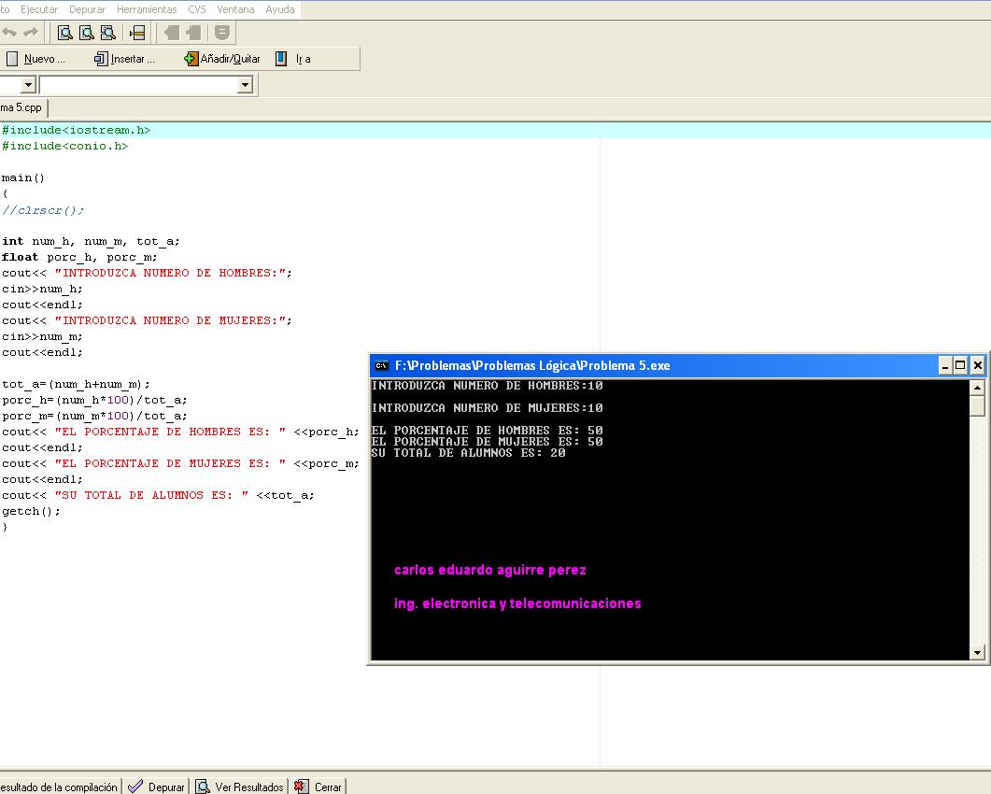Open the Depurar menu
This screenshot has height=794, width=991.
click(x=87, y=9)
